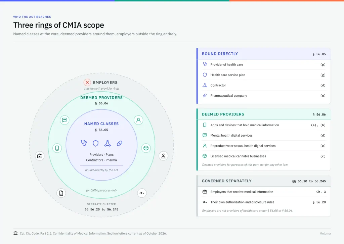Click the note 'Deemed providers for purposes of this part'
344x244 pixels.
(245, 165)
